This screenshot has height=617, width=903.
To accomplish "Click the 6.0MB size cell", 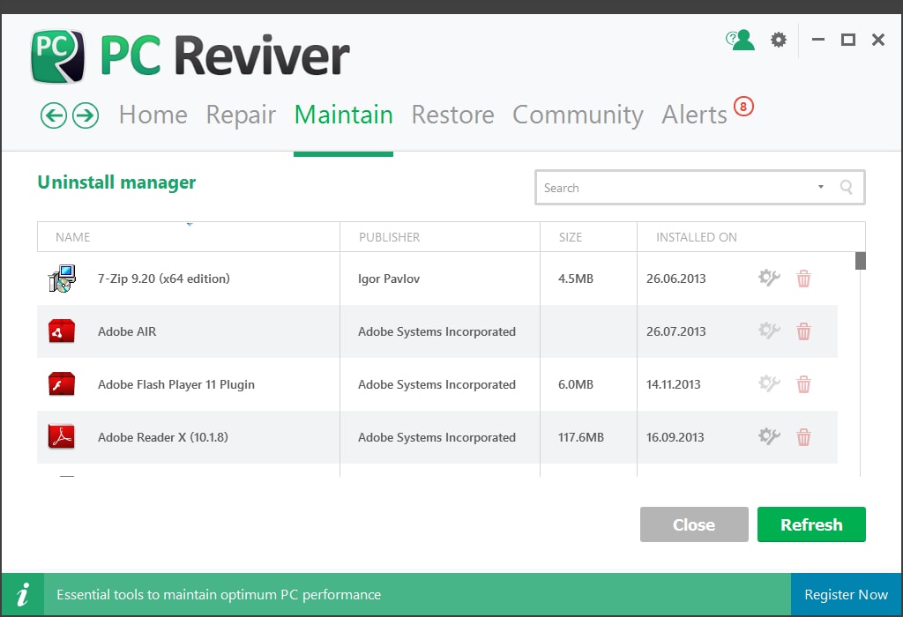I will (575, 384).
